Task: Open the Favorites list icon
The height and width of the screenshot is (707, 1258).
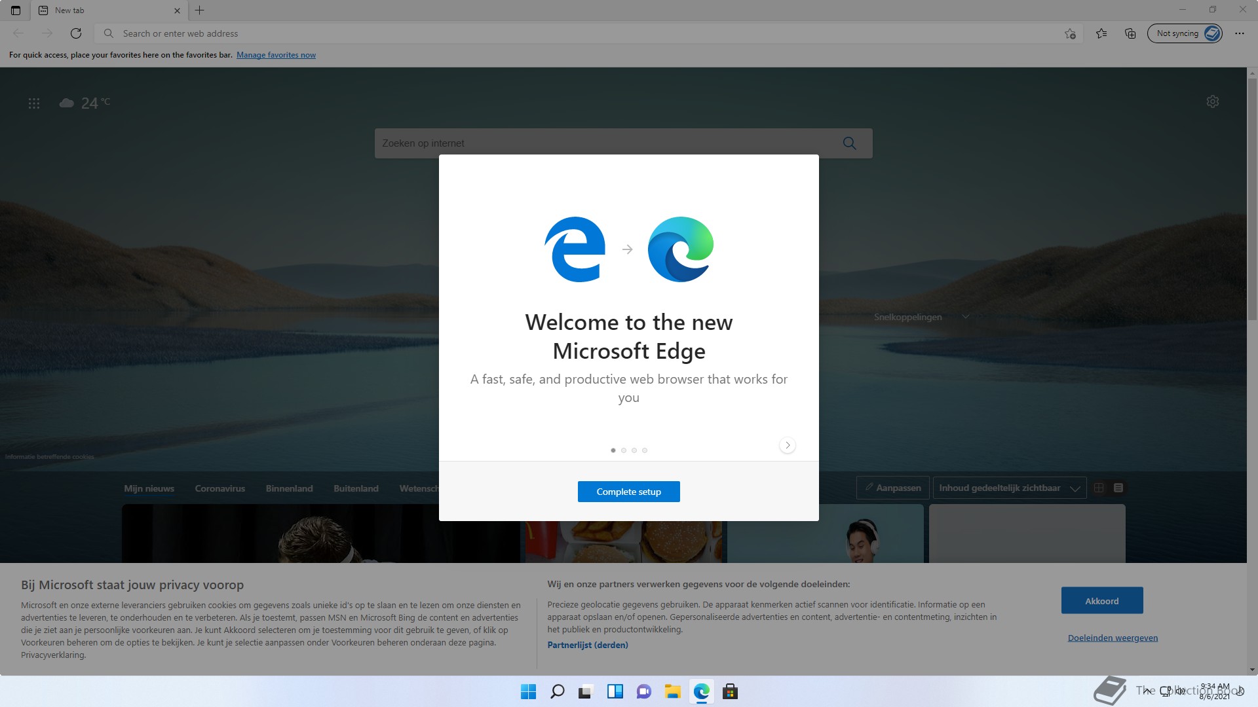Action: [x=1101, y=33]
